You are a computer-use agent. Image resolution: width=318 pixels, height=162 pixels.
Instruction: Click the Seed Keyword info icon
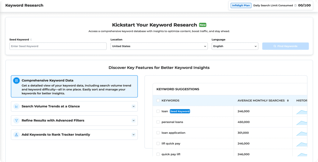point(31,40)
